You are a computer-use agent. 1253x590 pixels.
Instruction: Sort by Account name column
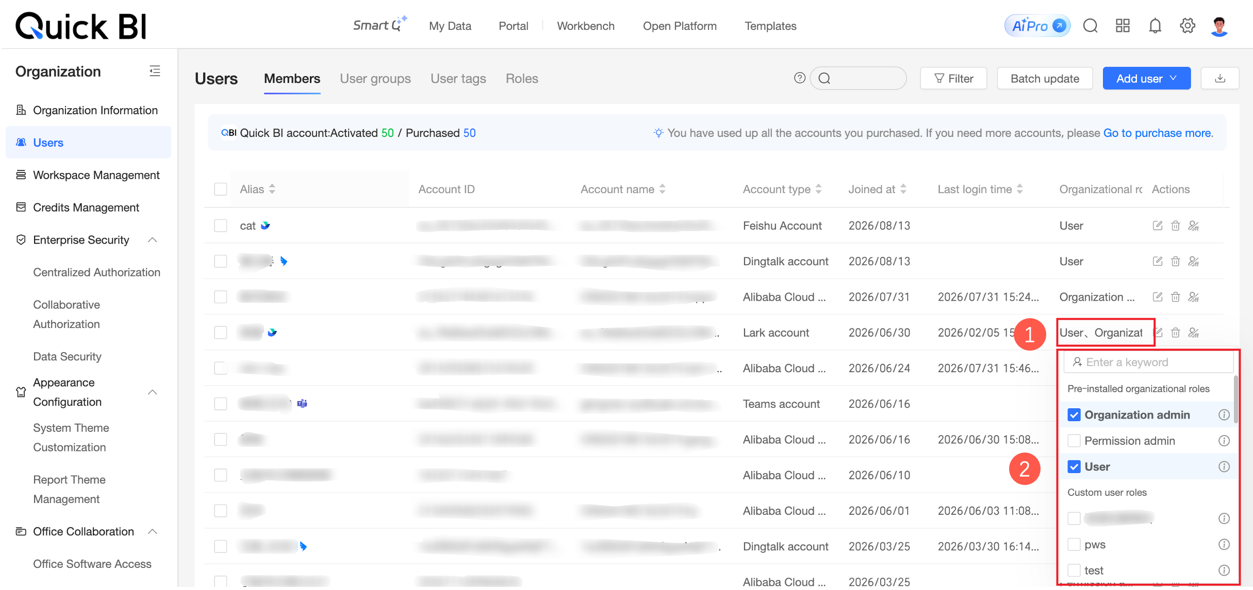[663, 189]
